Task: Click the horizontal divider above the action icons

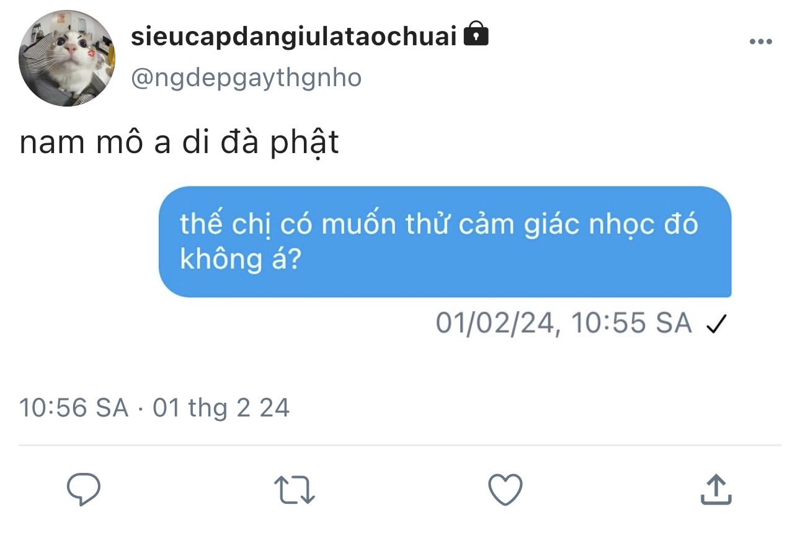Action: pyautogui.click(x=400, y=445)
